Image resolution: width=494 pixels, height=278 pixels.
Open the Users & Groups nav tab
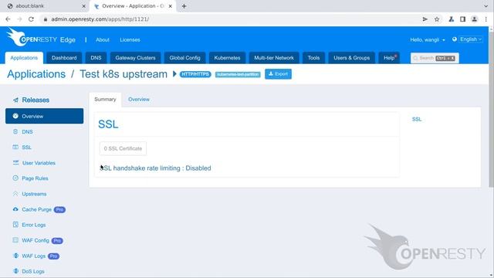pyautogui.click(x=352, y=58)
